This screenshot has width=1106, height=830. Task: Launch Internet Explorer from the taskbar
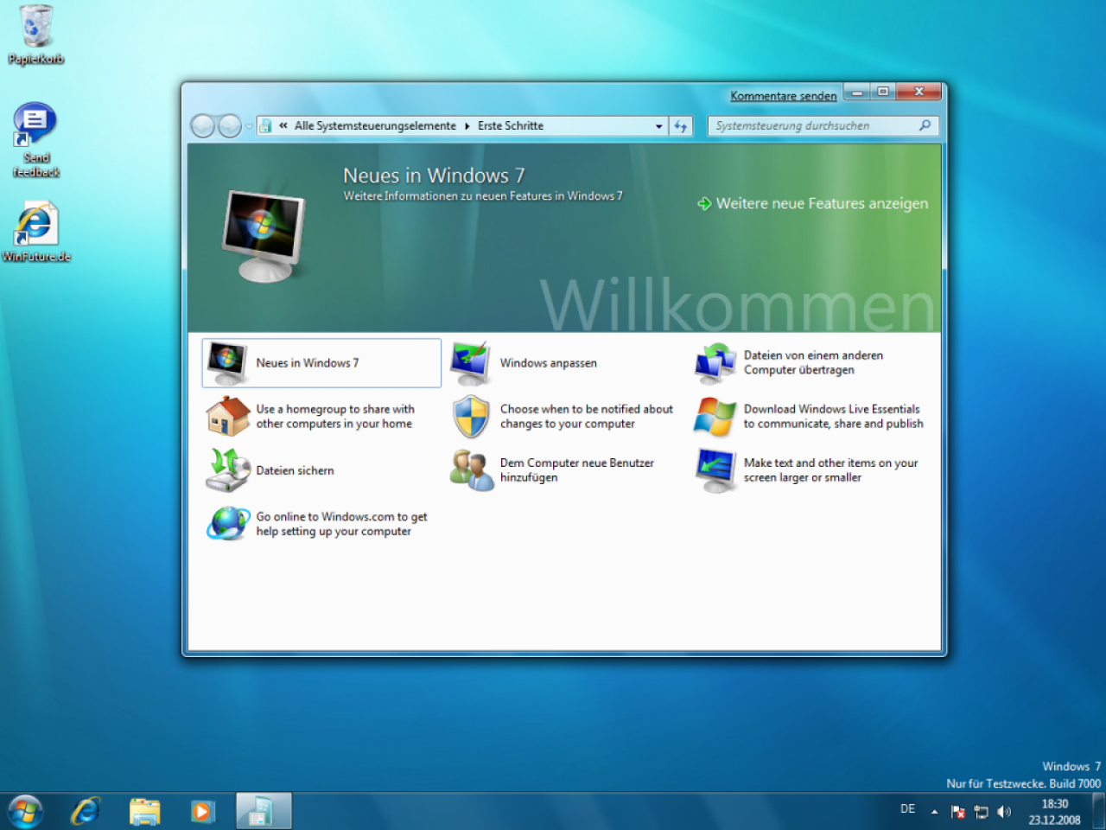point(86,812)
